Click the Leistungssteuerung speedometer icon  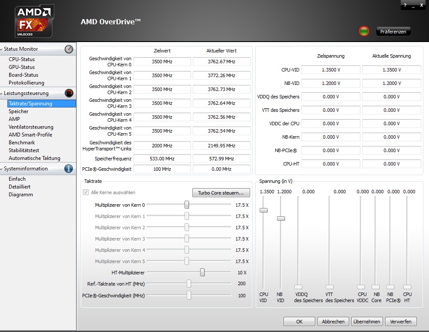[x=69, y=93]
